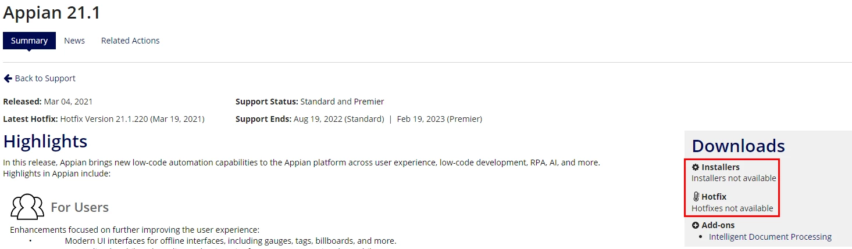Click the Highlights section heading
This screenshot has width=852, height=249.
coord(45,142)
